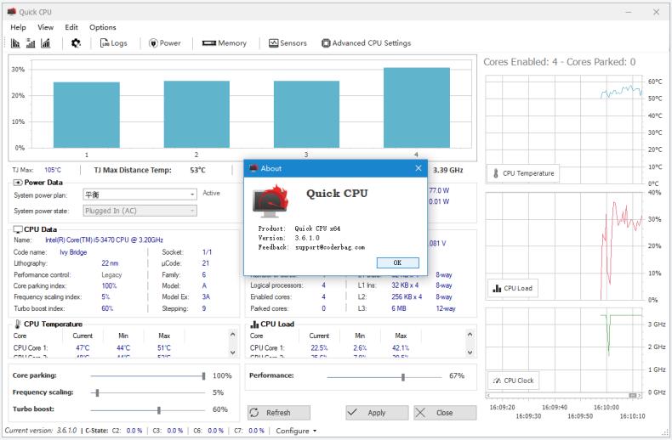Image resolution: width=672 pixels, height=440 pixels.
Task: Click the CPU Core 1 current 47°C value
Action: [x=83, y=348]
